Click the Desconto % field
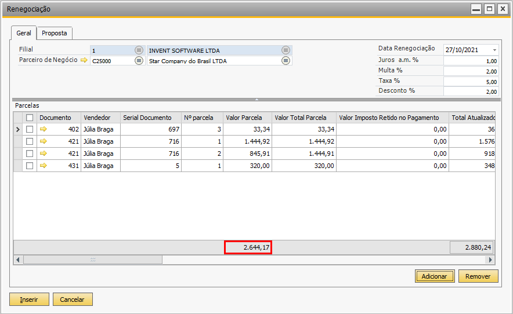The height and width of the screenshot is (314, 513). point(471,92)
